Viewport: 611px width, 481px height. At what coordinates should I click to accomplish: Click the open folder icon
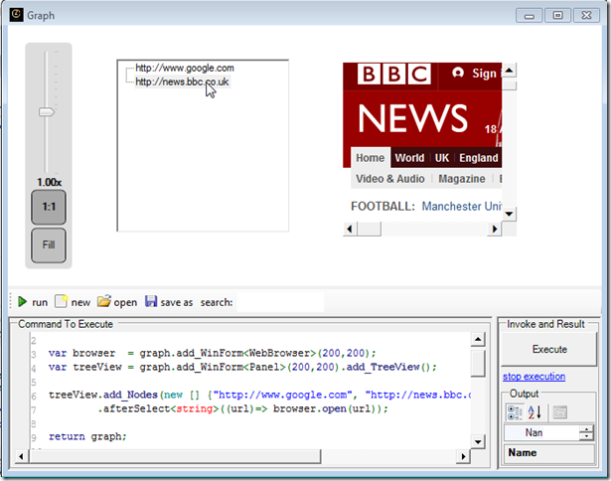tap(104, 301)
